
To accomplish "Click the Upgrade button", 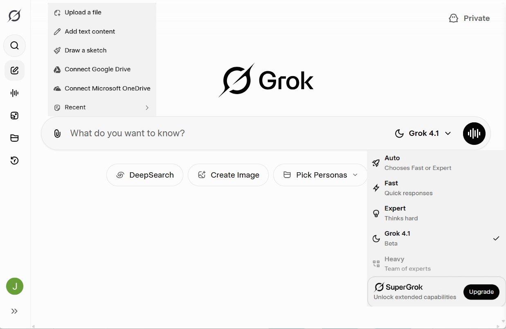I will [481, 292].
